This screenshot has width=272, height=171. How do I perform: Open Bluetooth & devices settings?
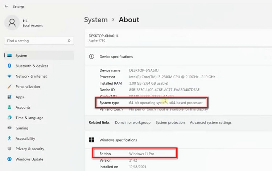pyautogui.click(x=32, y=66)
